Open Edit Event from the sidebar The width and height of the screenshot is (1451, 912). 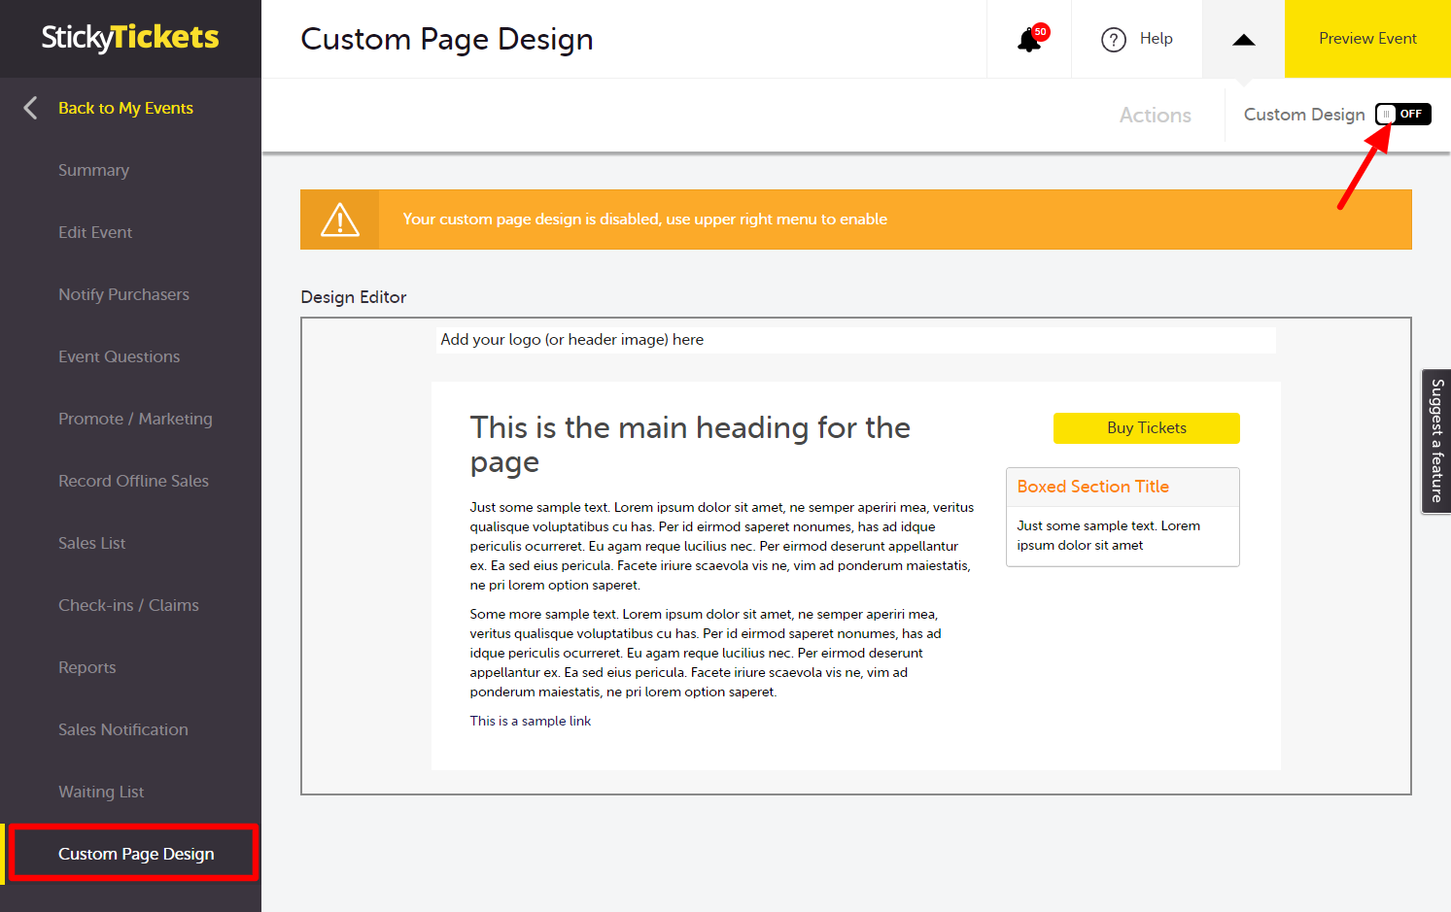coord(94,232)
